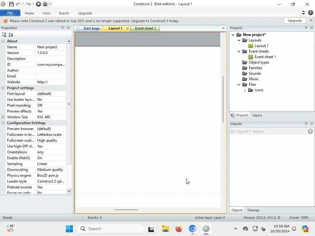Screen dimensions: 315x236
Task: Open the Construct 2 gear application menu
Action: coord(3,4)
